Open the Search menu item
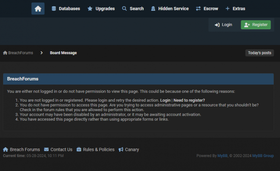The height and width of the screenshot is (171, 280). (x=136, y=9)
